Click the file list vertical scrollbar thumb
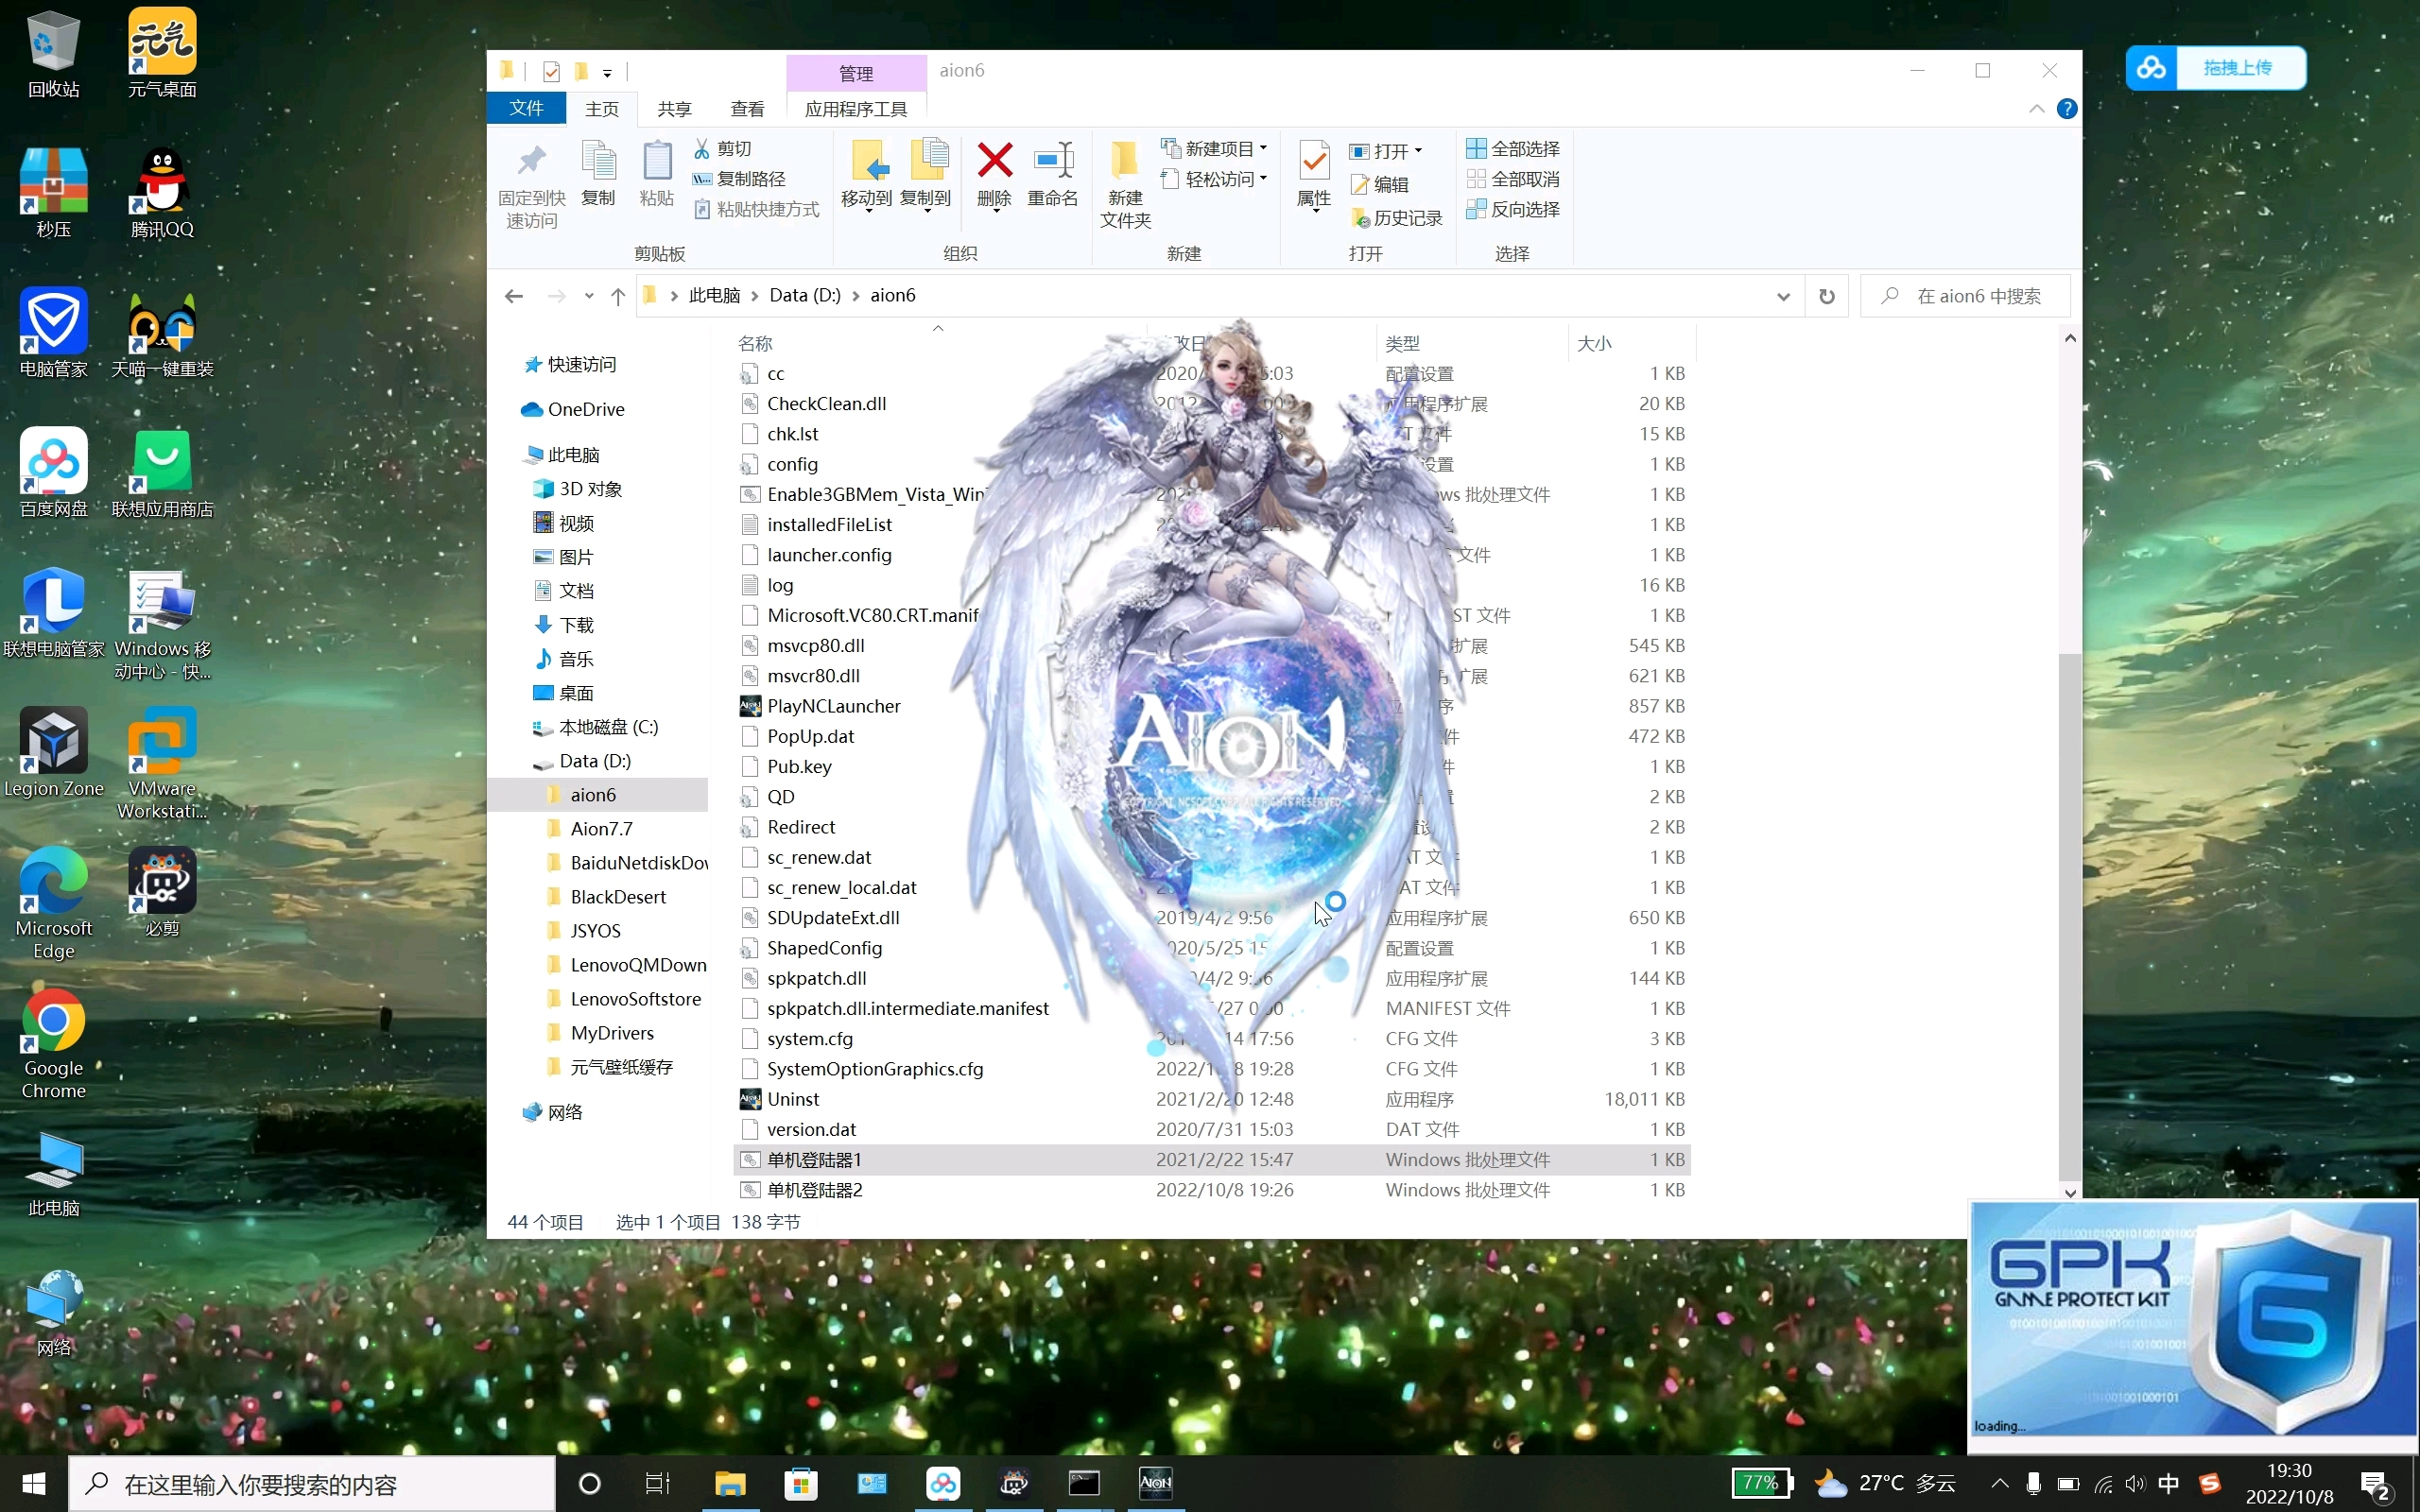This screenshot has width=2420, height=1512. click(x=2069, y=915)
